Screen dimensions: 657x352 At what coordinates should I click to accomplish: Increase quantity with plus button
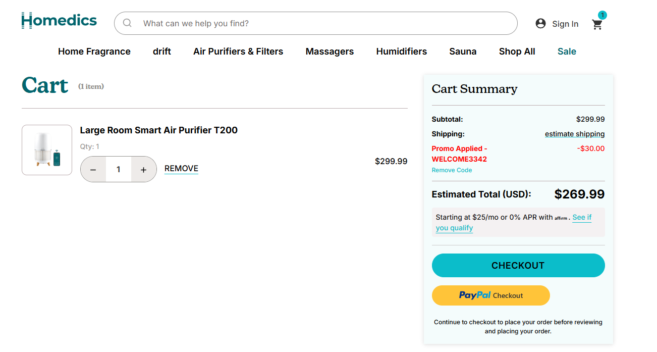pos(144,170)
